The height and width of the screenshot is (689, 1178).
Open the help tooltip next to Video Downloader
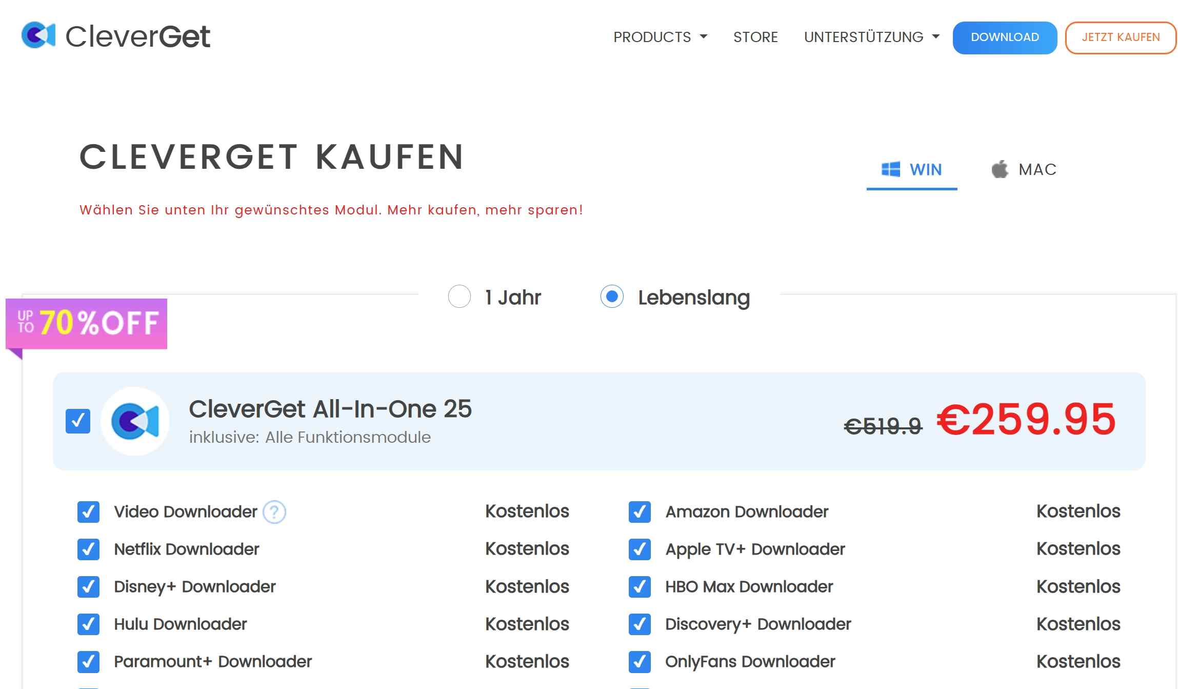(274, 511)
